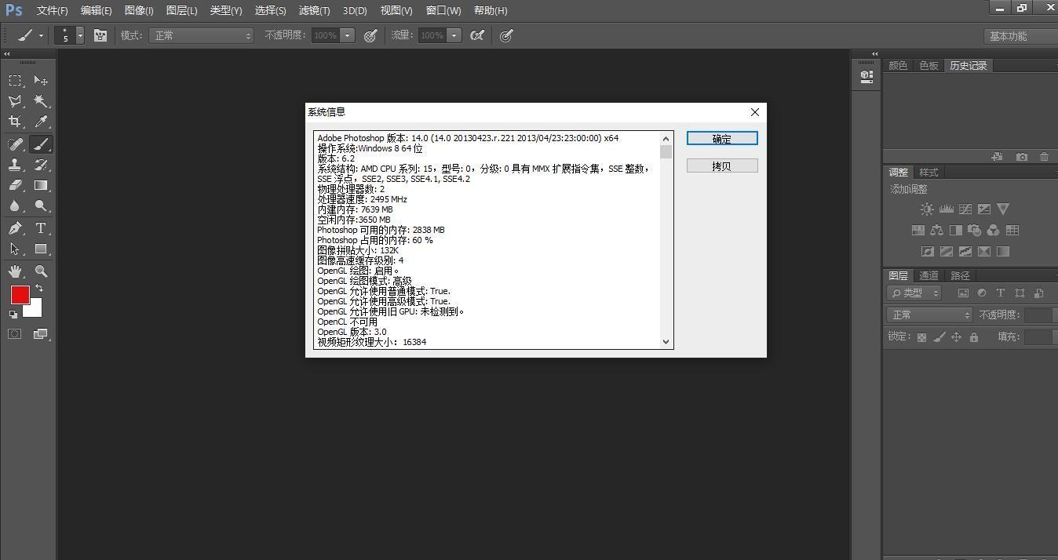Select the Horizontal Type tool
The image size is (1058, 560).
(x=41, y=228)
